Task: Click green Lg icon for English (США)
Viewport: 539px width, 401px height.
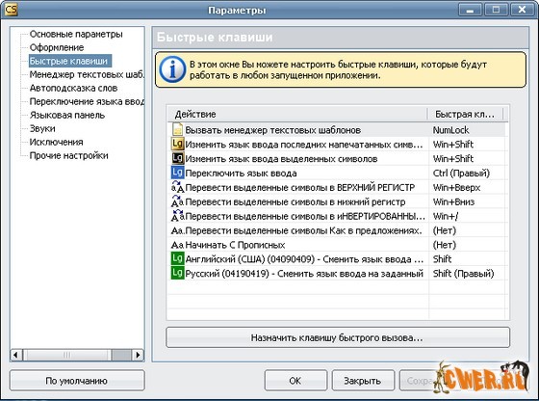Action: pos(177,259)
